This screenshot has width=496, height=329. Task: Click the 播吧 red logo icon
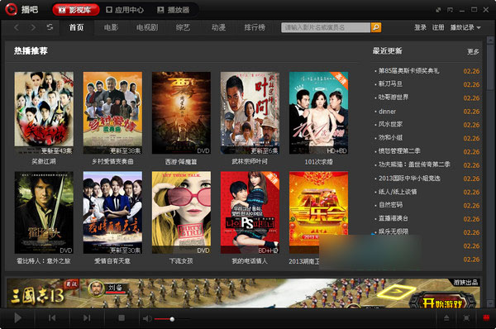click(11, 9)
